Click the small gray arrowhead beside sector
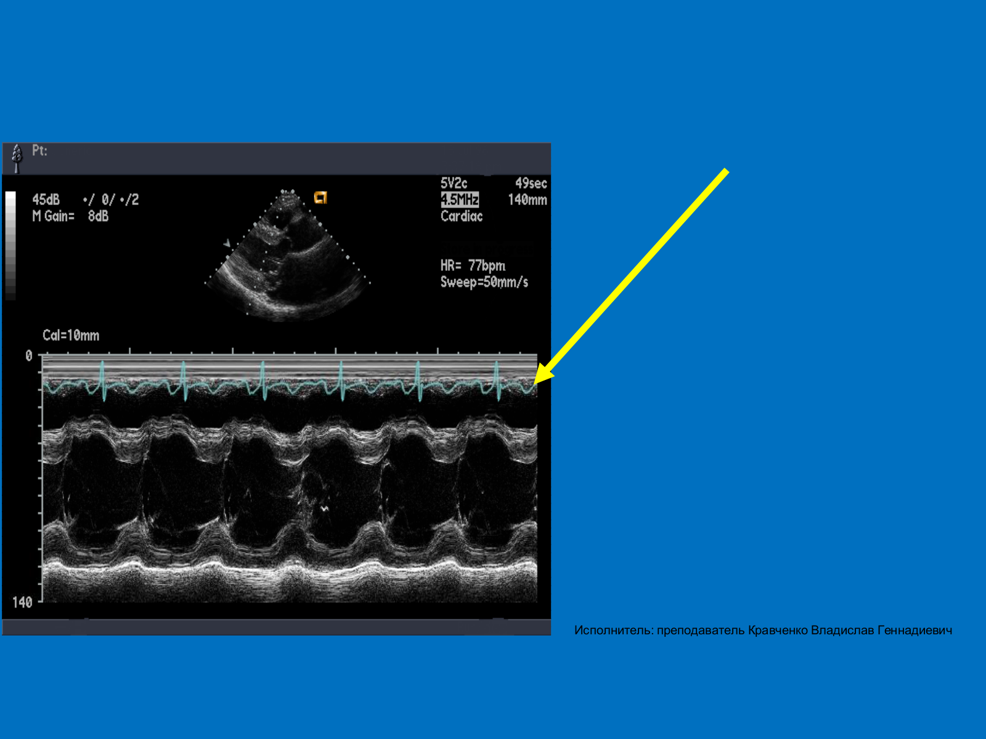Screen dimensions: 986x739 [227, 244]
